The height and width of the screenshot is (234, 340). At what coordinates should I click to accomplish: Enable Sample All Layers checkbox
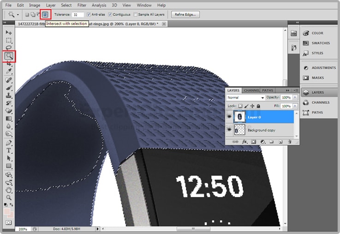coord(136,15)
